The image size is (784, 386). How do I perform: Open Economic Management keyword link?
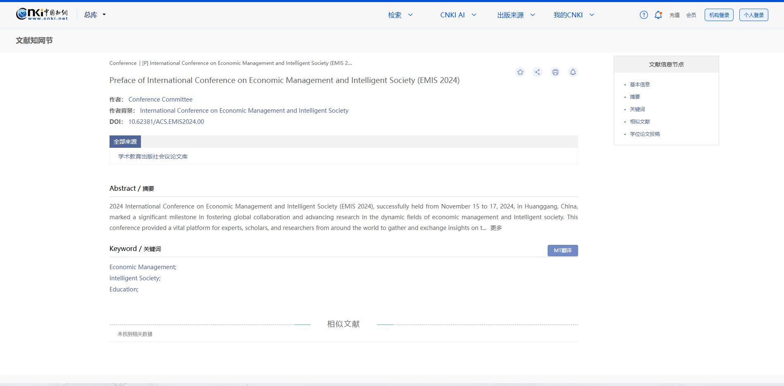click(x=143, y=267)
